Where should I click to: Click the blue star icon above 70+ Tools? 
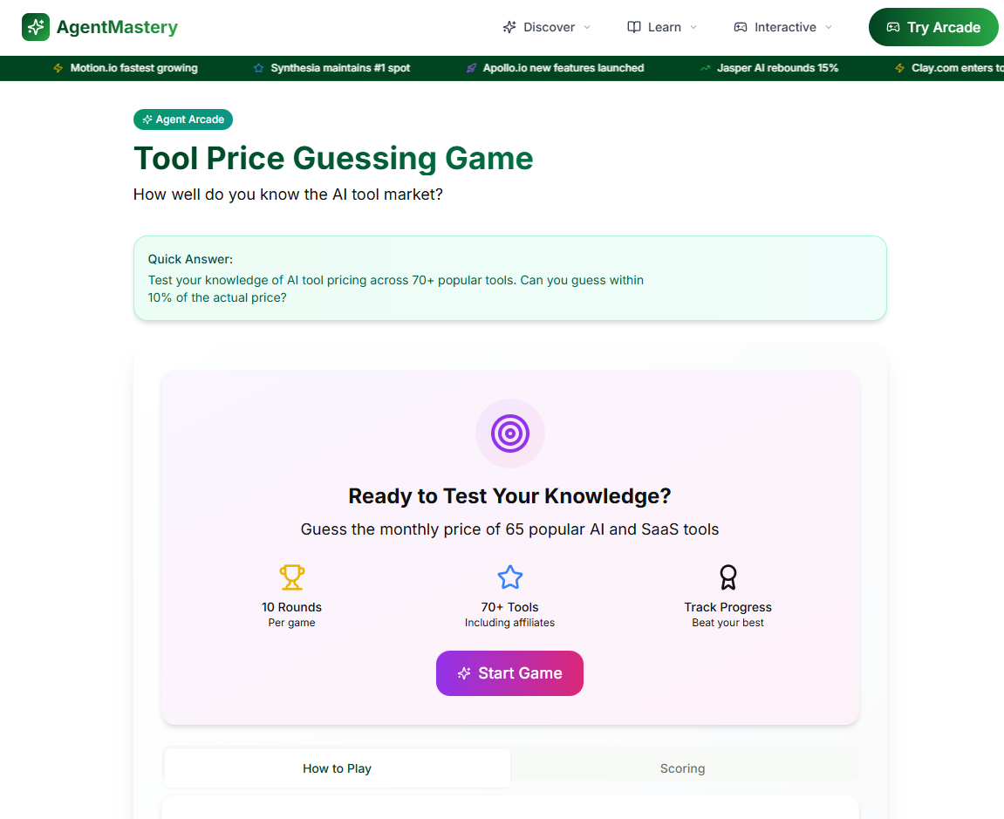509,577
